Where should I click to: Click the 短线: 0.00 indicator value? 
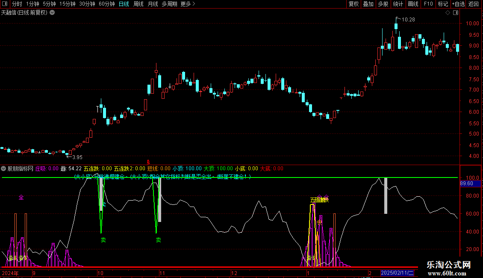(x=159, y=169)
